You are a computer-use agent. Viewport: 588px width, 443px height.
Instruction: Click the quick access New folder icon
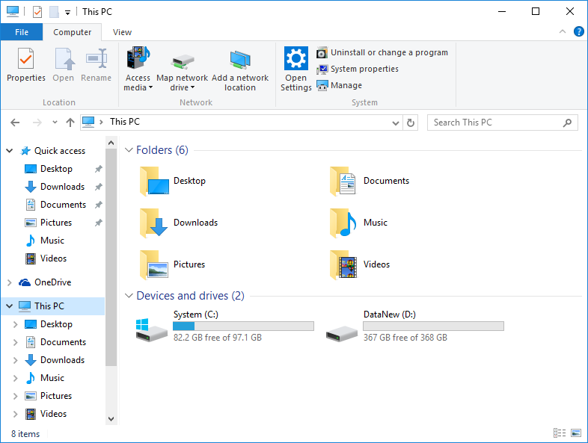click(54, 12)
